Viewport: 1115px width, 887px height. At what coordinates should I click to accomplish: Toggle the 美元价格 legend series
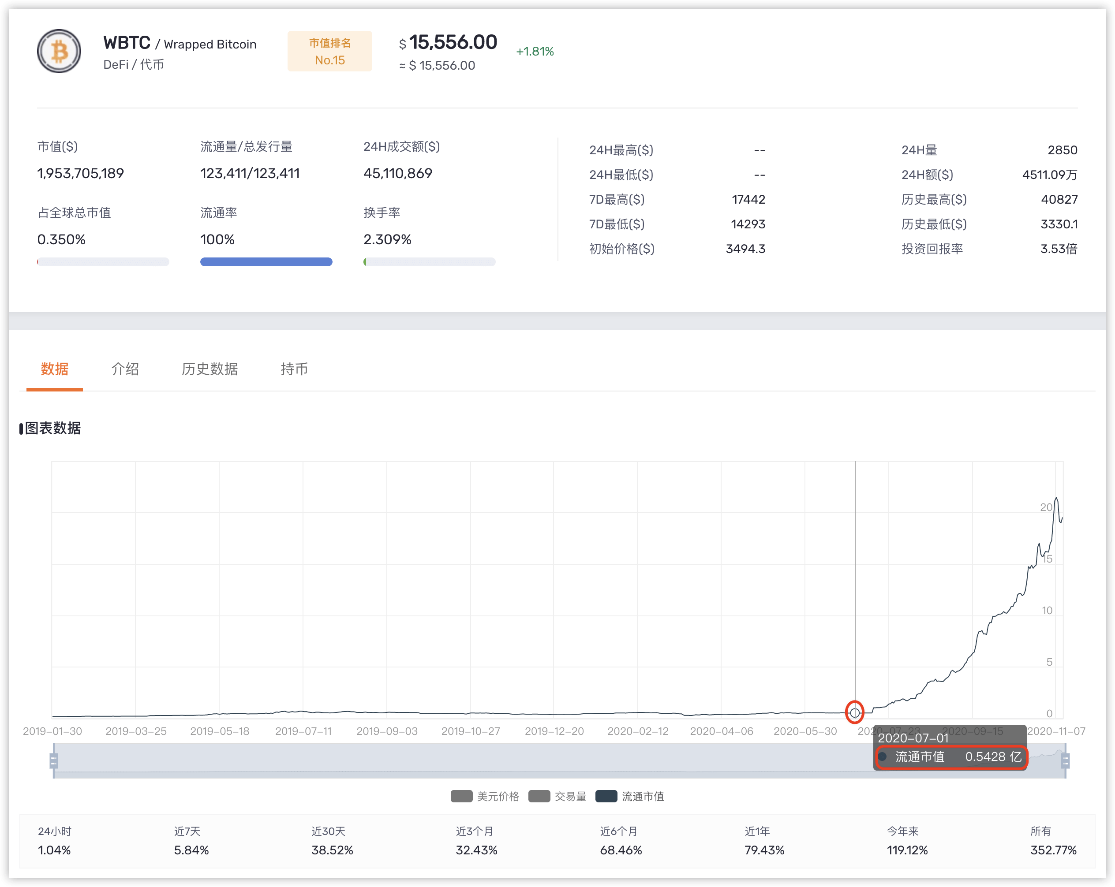tap(485, 796)
